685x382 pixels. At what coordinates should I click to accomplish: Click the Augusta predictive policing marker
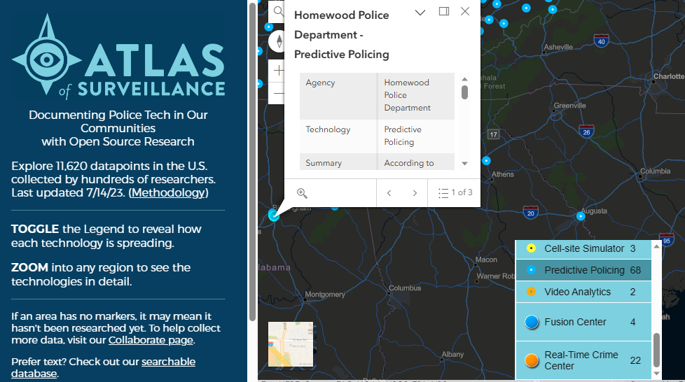tap(581, 216)
